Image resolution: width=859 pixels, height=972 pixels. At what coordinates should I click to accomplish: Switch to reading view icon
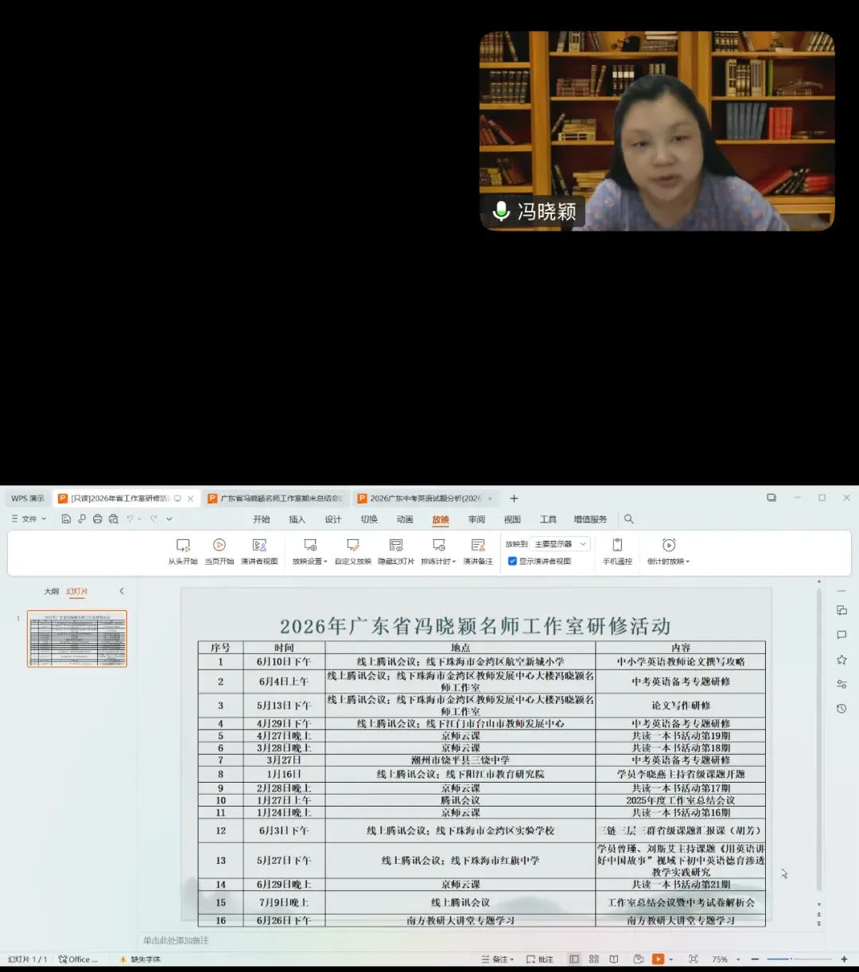tap(613, 959)
